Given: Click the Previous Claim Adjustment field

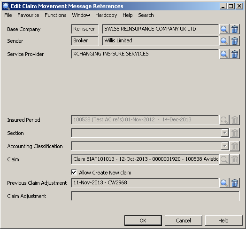Looking at the screenshot, I should click(x=145, y=183).
